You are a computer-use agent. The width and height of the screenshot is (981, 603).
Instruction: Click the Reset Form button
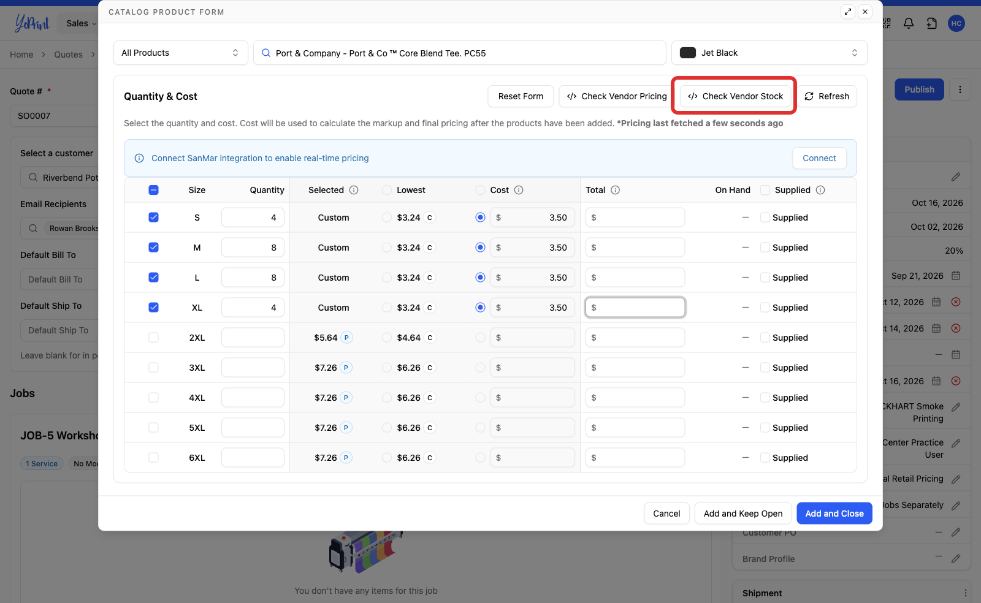pos(521,96)
